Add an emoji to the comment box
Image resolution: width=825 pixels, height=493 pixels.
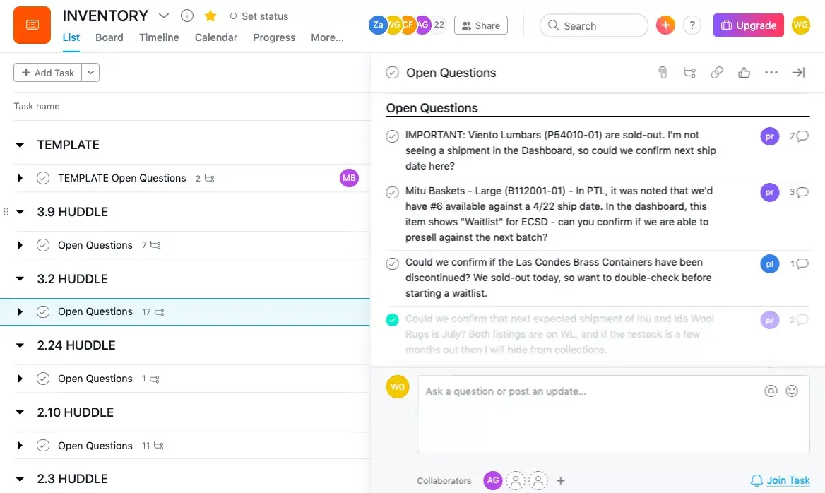pos(792,391)
